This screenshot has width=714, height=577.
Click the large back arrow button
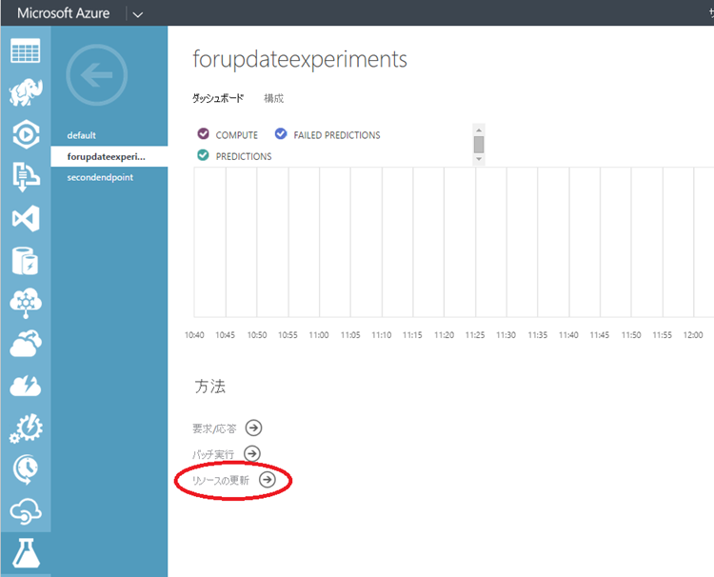point(96,74)
